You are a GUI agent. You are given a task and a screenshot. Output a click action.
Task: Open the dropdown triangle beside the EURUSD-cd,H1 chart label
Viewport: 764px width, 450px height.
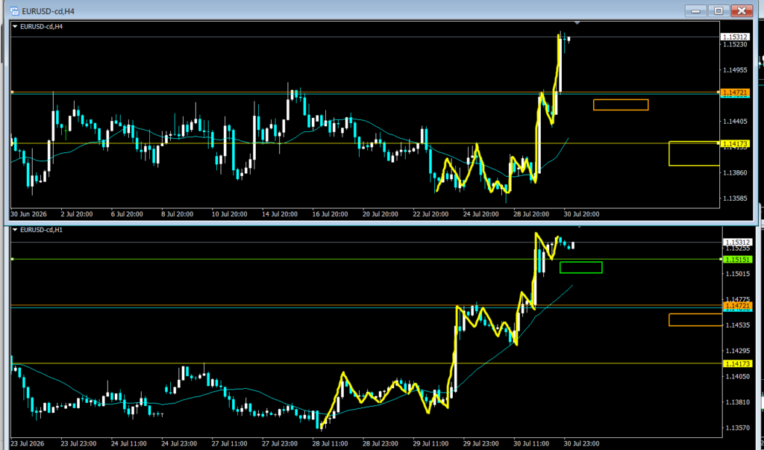point(15,230)
